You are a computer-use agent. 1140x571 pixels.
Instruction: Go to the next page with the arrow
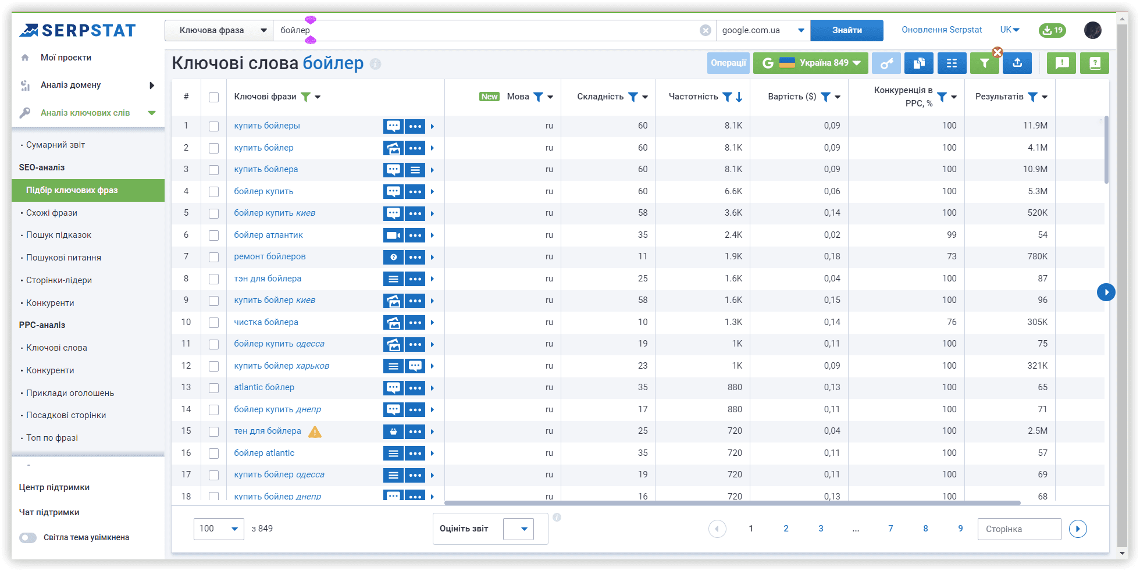click(x=1078, y=529)
